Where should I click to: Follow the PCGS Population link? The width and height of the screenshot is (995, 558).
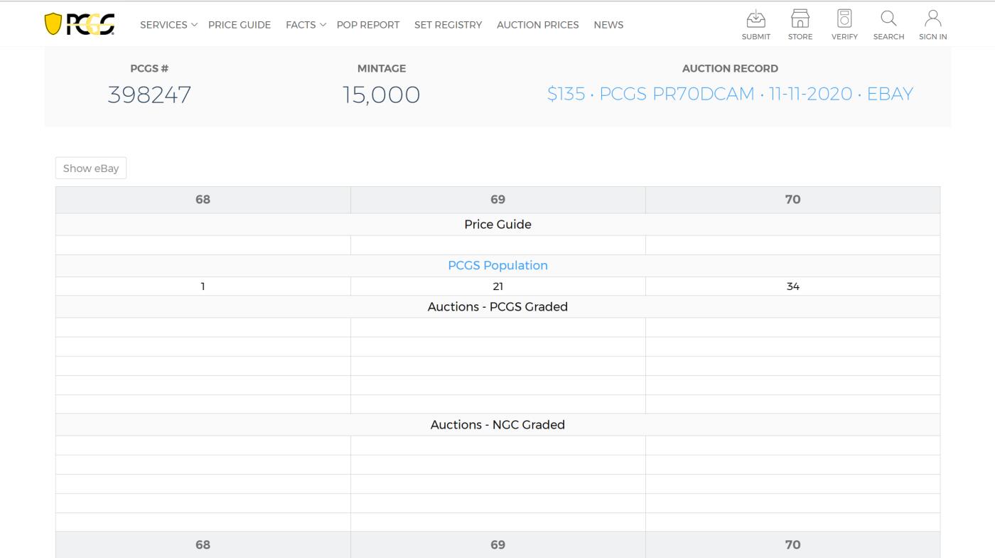(497, 265)
